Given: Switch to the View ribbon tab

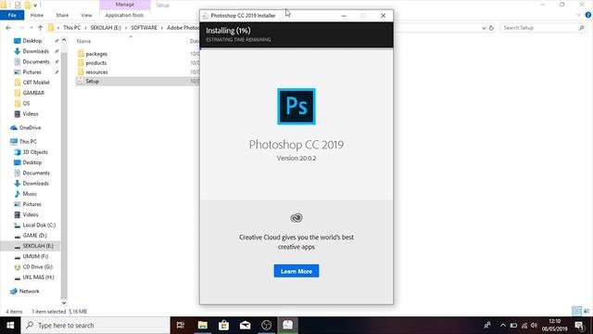Looking at the screenshot, I should pyautogui.click(x=86, y=15).
